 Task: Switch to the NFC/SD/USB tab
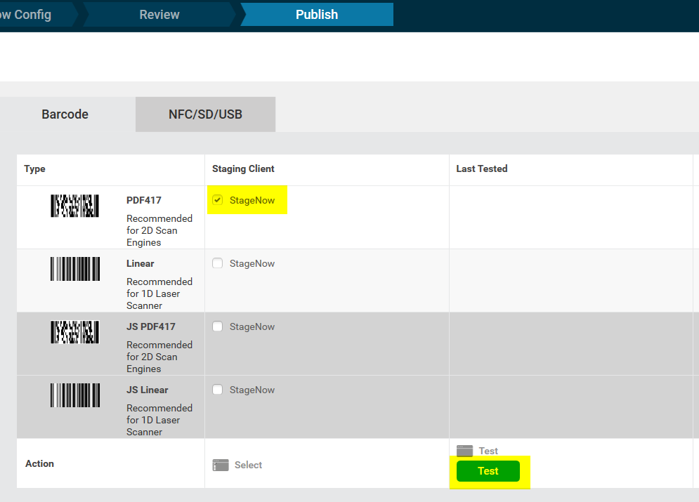coord(205,114)
